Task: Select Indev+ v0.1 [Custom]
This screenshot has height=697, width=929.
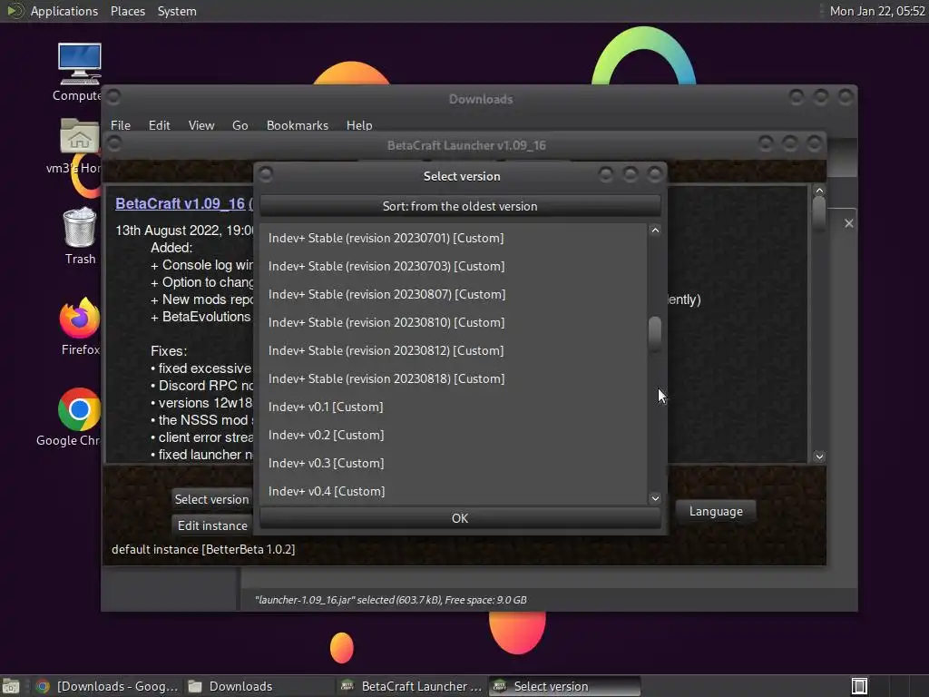Action: click(454, 407)
